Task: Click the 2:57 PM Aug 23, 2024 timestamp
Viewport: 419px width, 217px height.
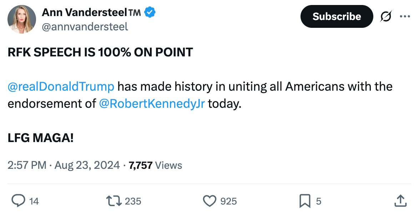Action: (x=64, y=165)
